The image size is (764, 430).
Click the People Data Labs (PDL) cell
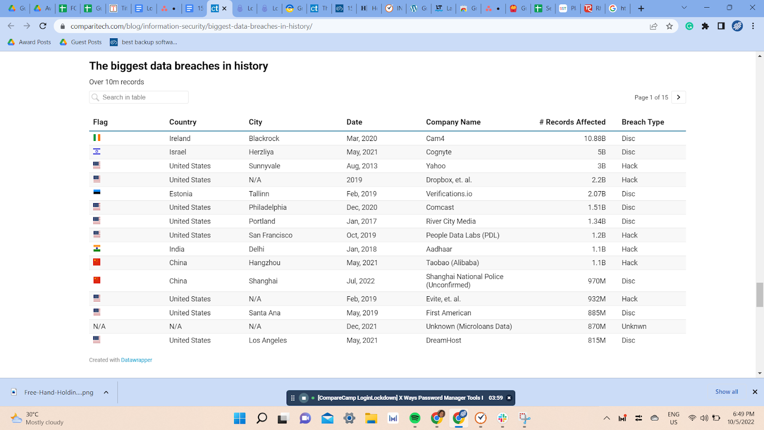(x=463, y=235)
